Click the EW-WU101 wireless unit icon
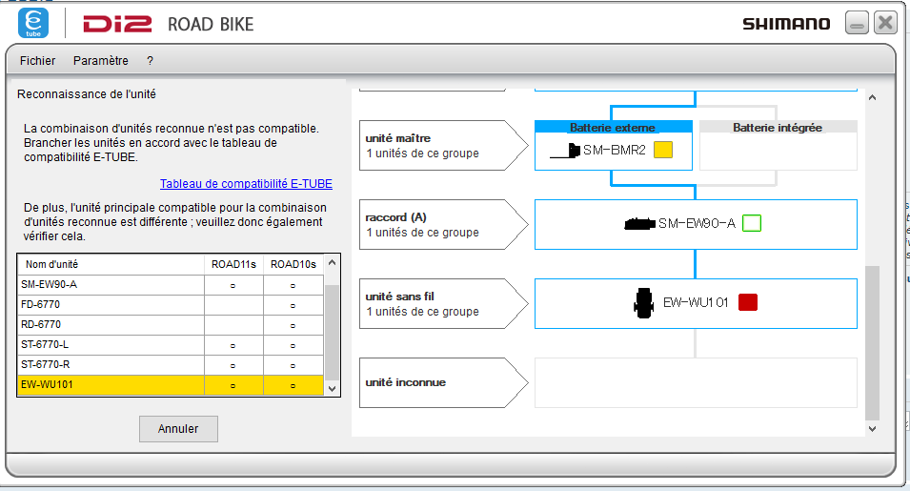Screen dimensions: 910x491 tap(643, 302)
